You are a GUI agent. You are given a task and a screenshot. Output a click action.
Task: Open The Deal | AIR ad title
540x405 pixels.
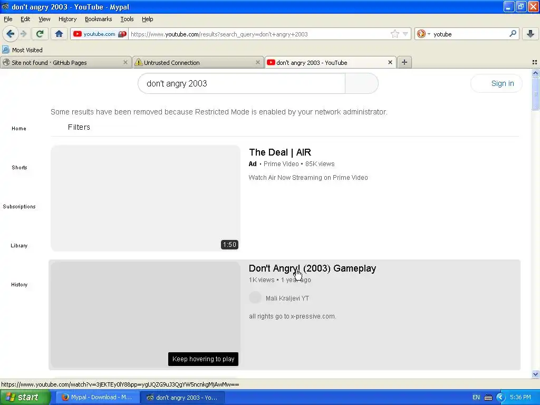pos(280,152)
